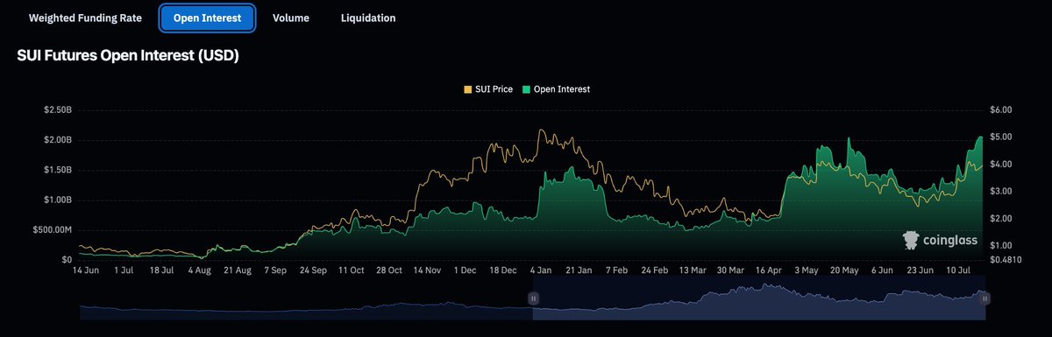Click the '14 Jun' date on the x-axis
The width and height of the screenshot is (1052, 337).
(85, 271)
